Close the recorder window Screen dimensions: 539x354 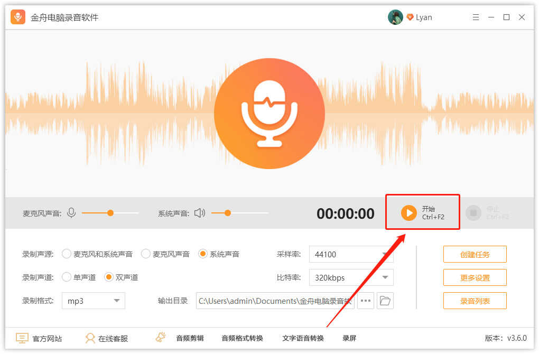pyautogui.click(x=522, y=17)
